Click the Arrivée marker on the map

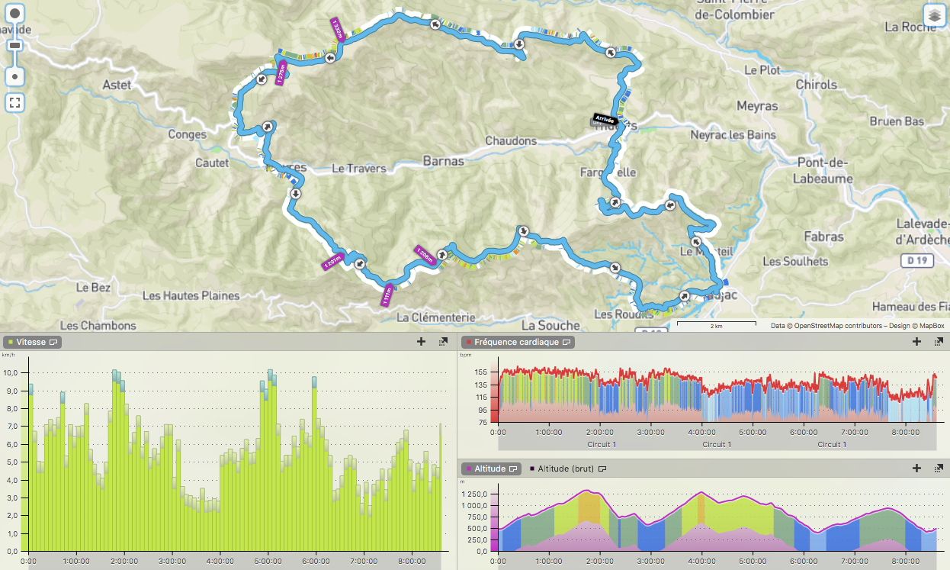tap(604, 118)
